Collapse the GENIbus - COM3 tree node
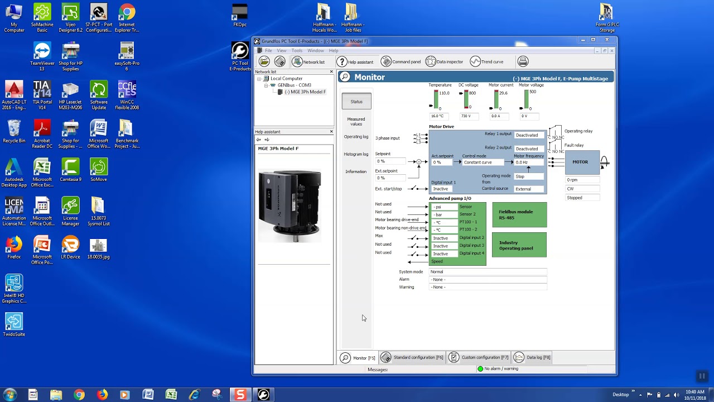The image size is (714, 402). 266,85
